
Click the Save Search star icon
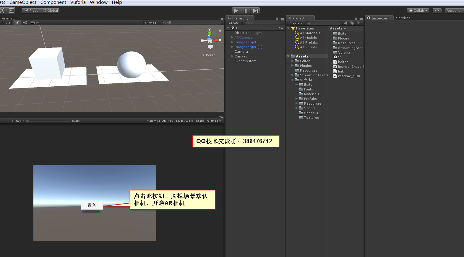tap(358, 23)
